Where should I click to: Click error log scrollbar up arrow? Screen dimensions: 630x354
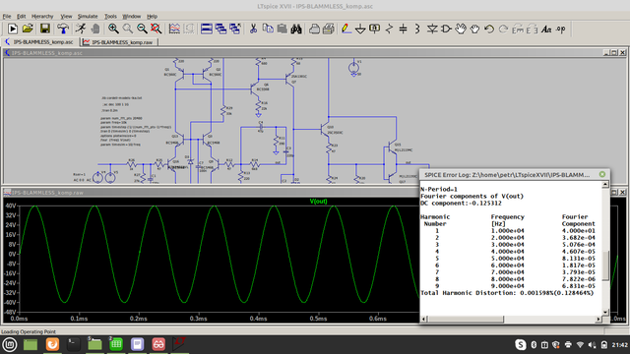click(x=605, y=184)
